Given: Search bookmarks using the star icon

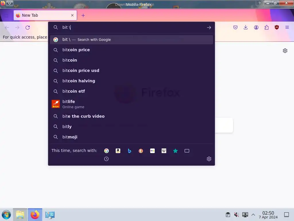Looking at the screenshot, I should coord(175,151).
